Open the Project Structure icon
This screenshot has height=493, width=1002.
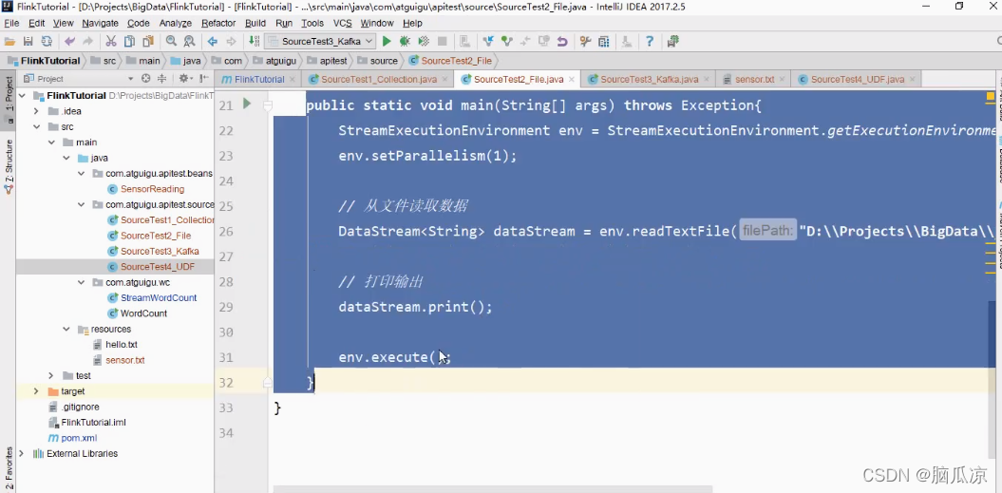click(603, 42)
